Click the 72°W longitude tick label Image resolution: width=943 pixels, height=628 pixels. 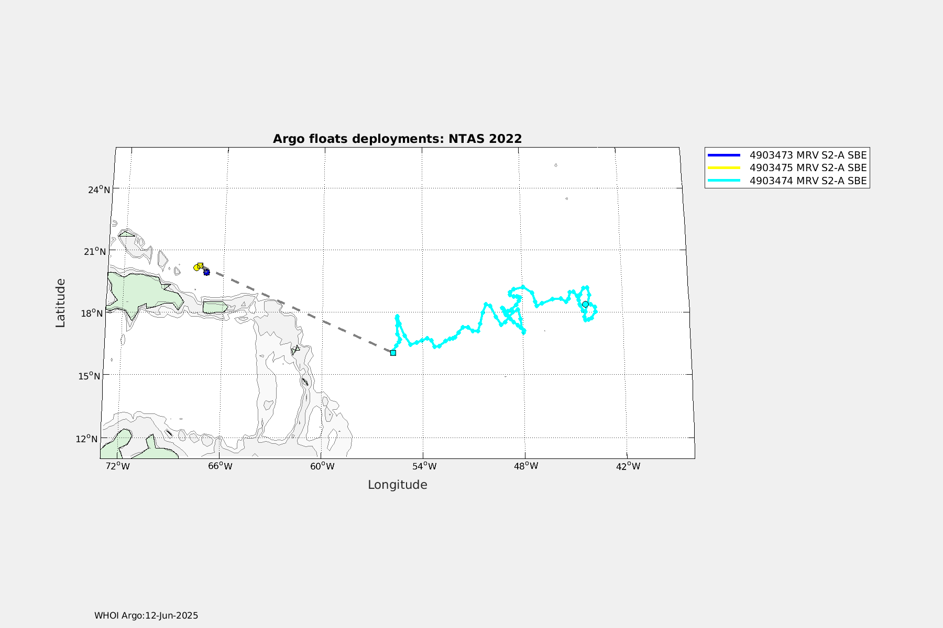click(x=117, y=466)
